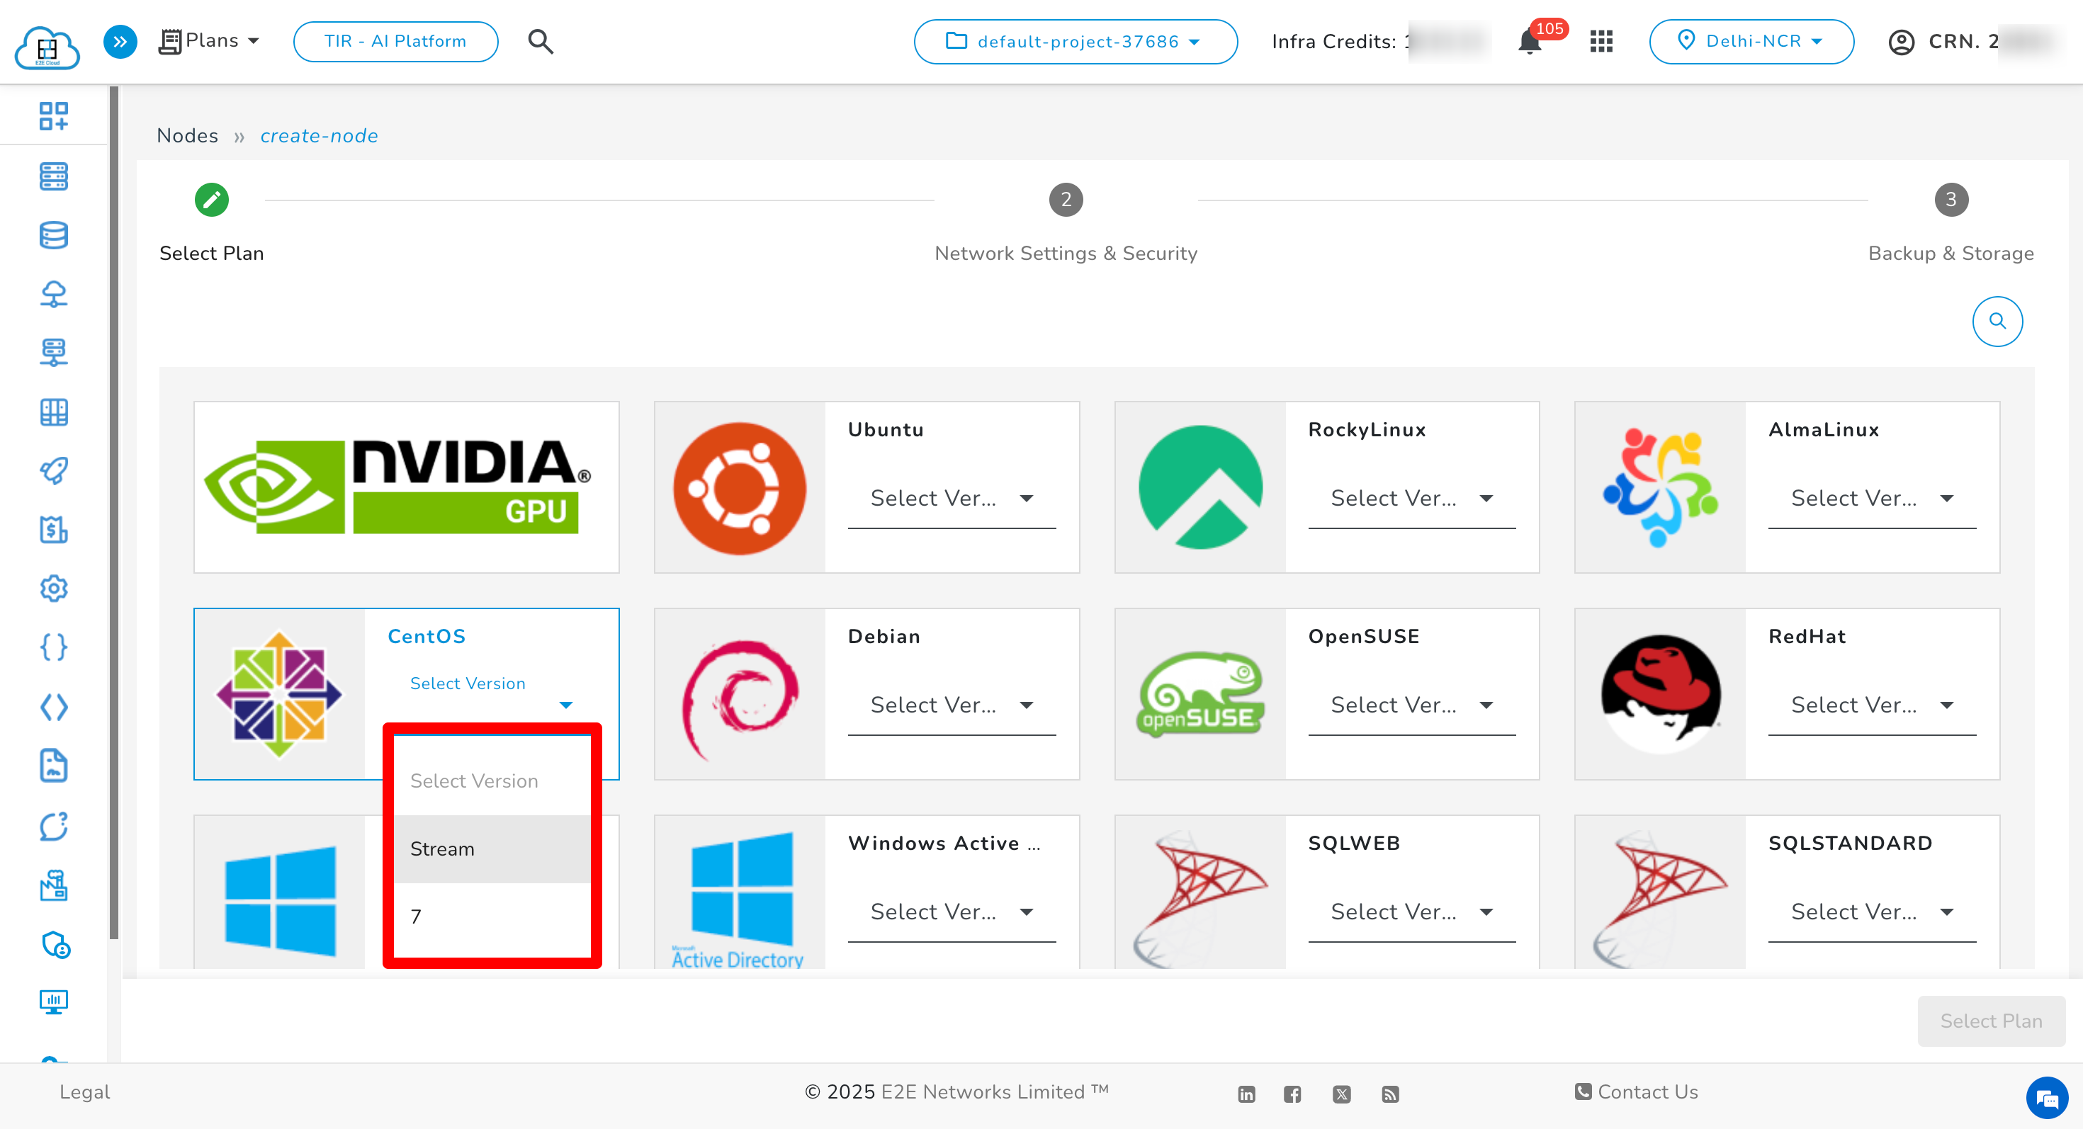Open Ubuntu Select Version dropdown
The height and width of the screenshot is (1129, 2083).
click(951, 499)
